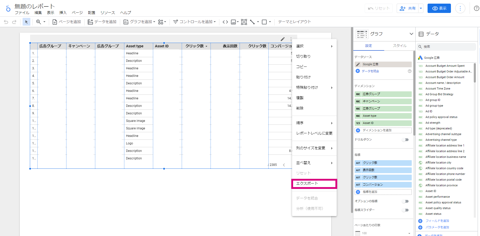Click the データを統合 link under data source
Screen dimensions: 480x236
[370, 71]
